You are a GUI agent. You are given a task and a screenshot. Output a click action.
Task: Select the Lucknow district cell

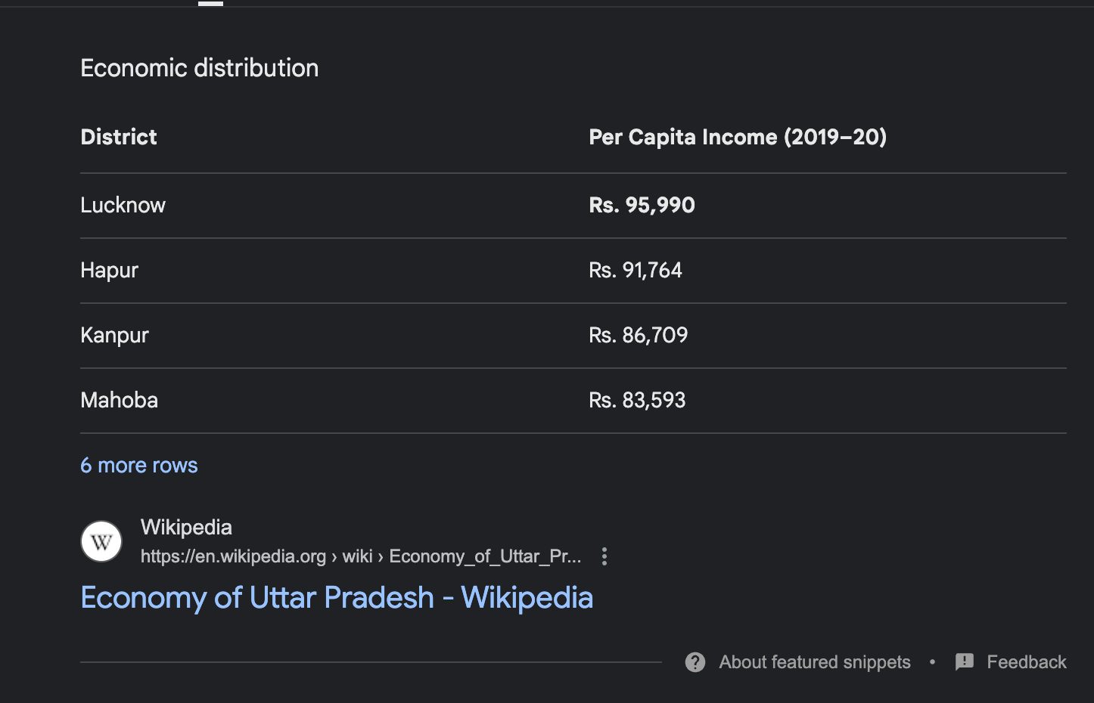tap(123, 205)
